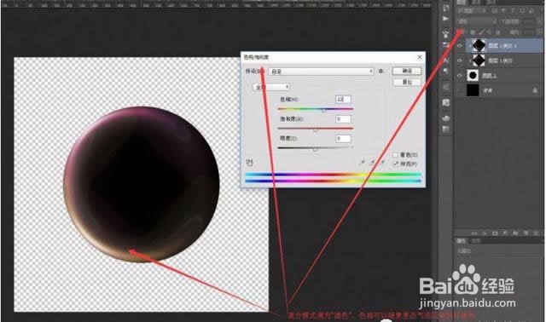
Task: Open the Swatches grid panel icon
Action: pyautogui.click(x=445, y=129)
